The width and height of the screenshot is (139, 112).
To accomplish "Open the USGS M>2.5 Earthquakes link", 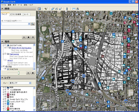I will (x=21, y=48).
